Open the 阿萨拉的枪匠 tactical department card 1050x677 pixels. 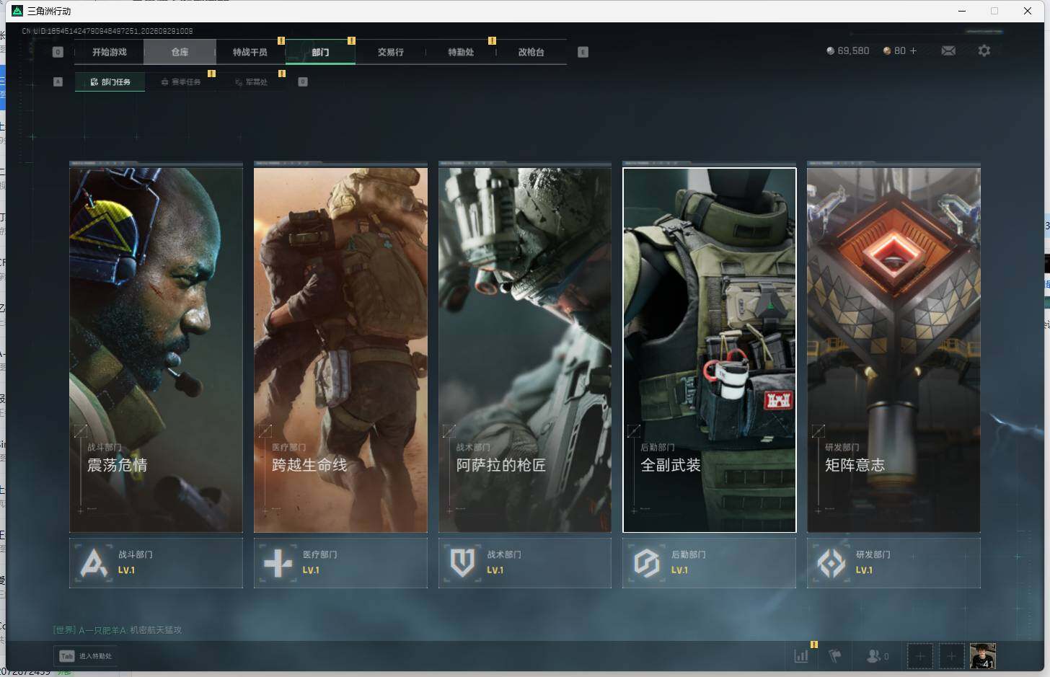coord(525,350)
